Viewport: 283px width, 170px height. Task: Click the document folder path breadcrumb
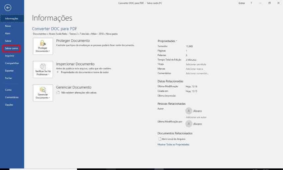(75, 34)
